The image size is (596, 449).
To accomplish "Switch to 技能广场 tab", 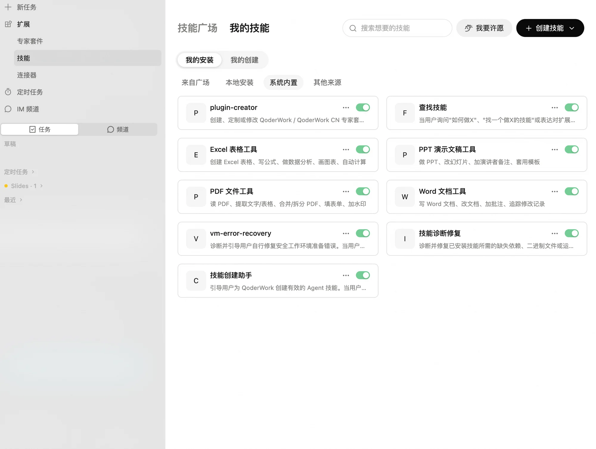I will (198, 28).
